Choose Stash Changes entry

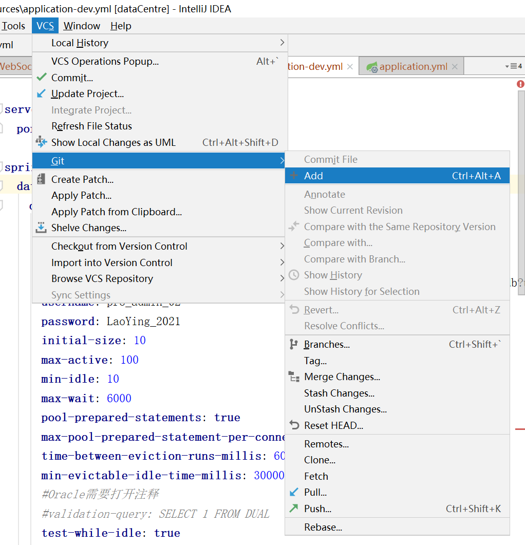398,393
